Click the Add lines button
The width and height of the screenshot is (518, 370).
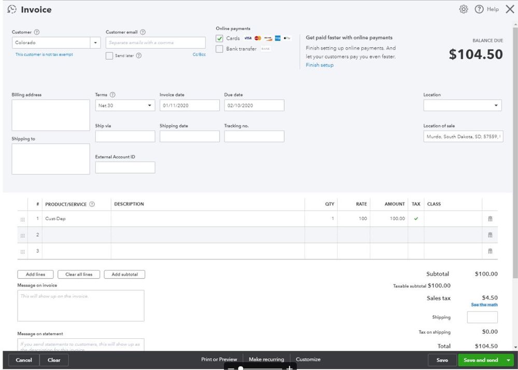[x=35, y=275]
